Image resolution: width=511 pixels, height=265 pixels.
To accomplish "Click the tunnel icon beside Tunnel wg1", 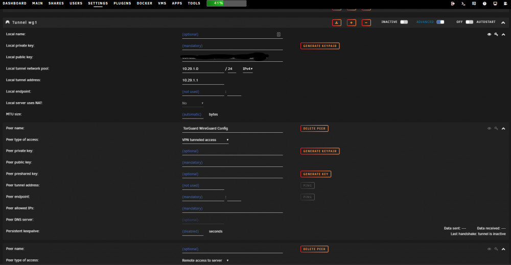I will (8, 22).
